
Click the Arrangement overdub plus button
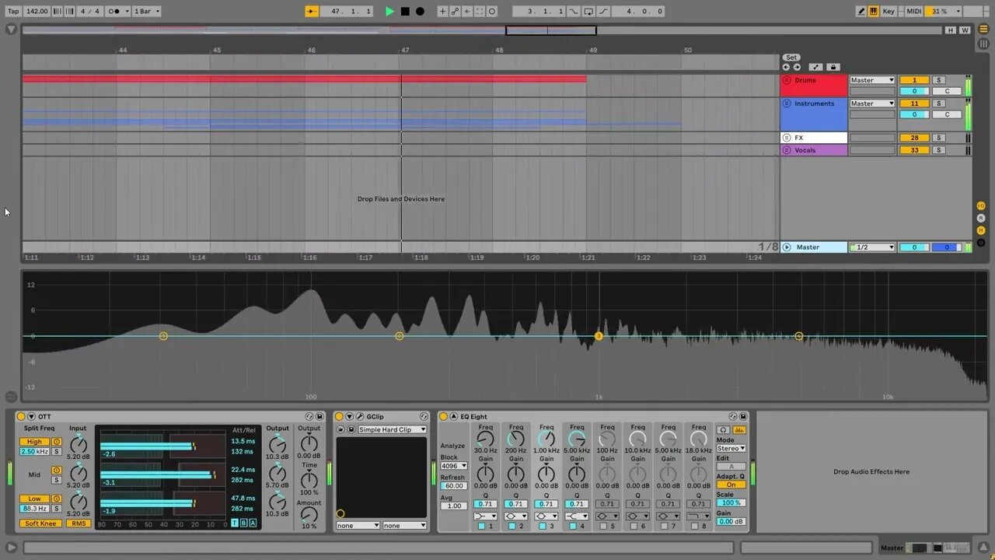pyautogui.click(x=442, y=11)
